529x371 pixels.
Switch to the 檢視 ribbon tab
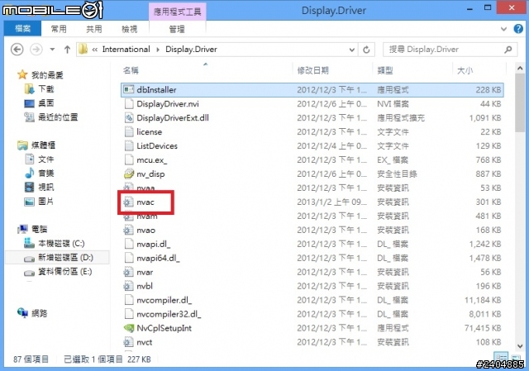click(129, 29)
